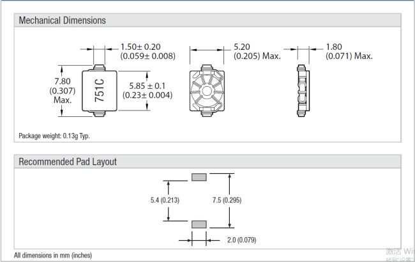Click the Recommended Pad Layout section header
Viewport: 415px width, 262px height.
68,162
